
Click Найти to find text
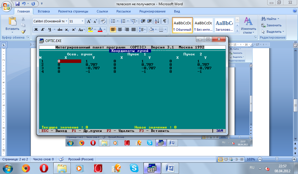pos(270,19)
